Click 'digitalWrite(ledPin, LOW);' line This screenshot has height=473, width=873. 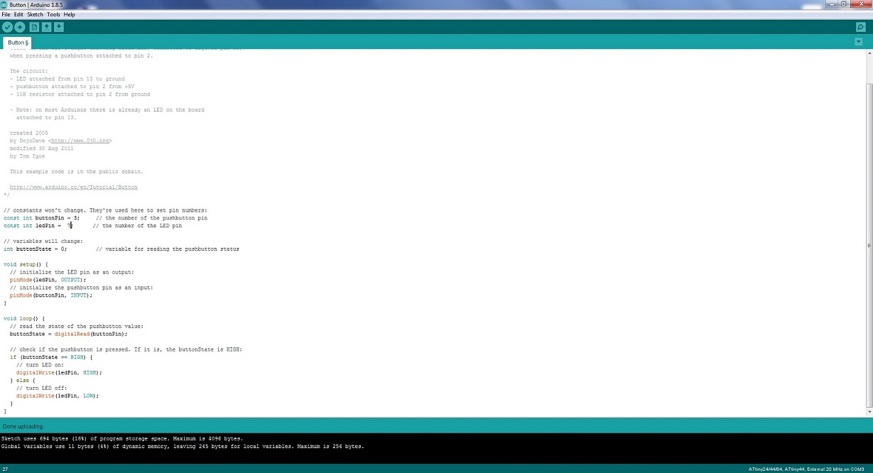coord(58,396)
